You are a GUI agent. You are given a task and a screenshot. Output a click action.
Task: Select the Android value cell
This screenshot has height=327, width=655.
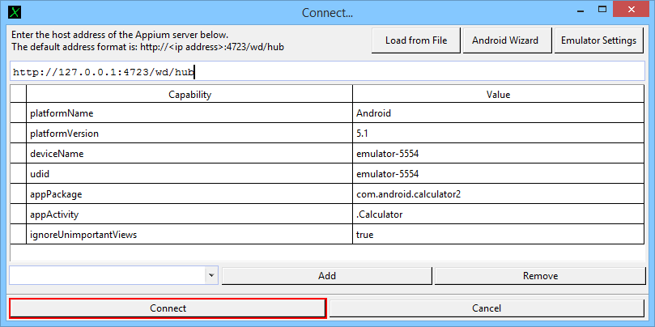[498, 113]
